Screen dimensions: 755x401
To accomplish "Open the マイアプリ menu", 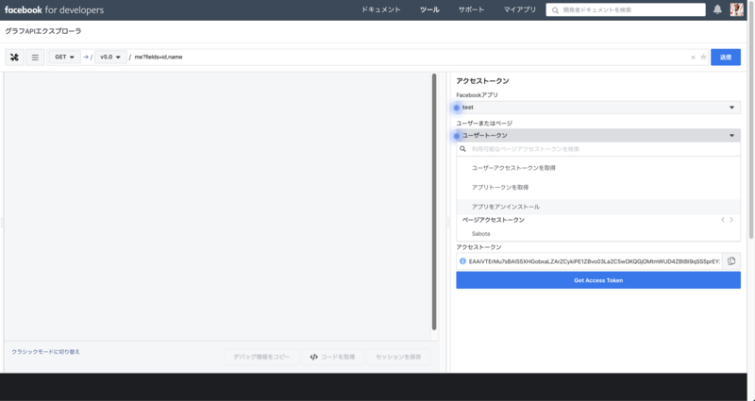I will pyautogui.click(x=520, y=9).
